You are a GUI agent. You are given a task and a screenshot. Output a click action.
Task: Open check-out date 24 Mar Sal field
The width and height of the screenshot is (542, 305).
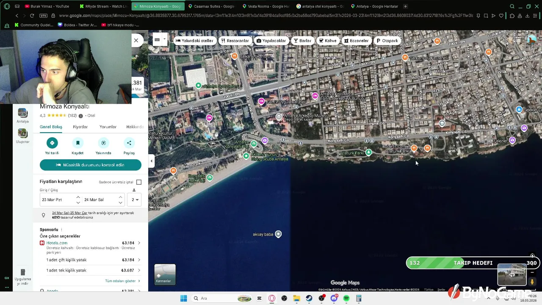pos(100,200)
